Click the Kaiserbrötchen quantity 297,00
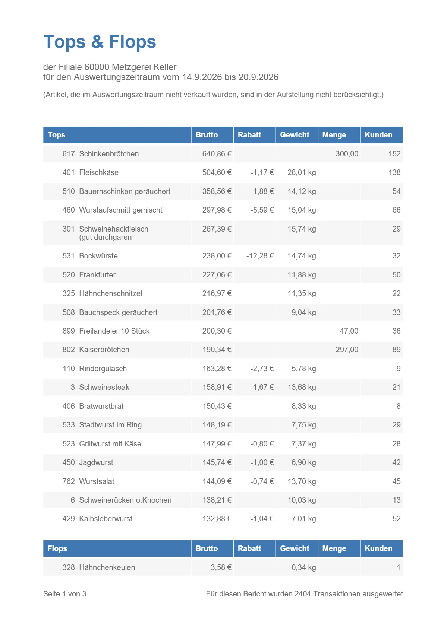 (x=347, y=350)
